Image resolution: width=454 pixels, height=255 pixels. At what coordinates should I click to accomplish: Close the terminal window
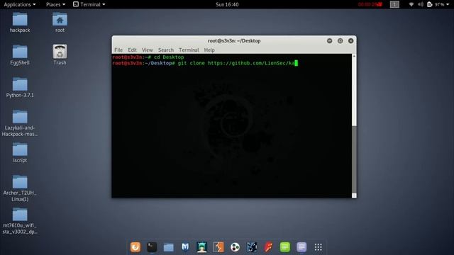point(350,41)
